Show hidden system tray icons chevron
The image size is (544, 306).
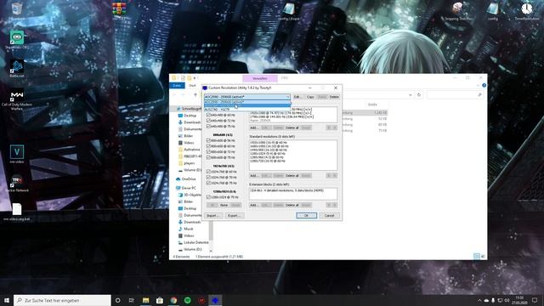479,300
